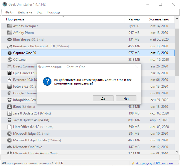
Task: Click the Affinity Photo program icon
Action: point(10,33)
